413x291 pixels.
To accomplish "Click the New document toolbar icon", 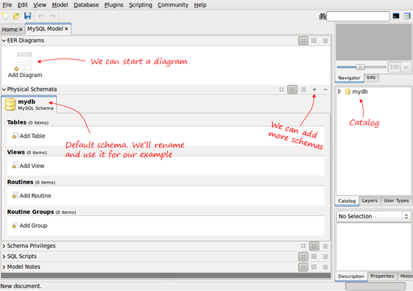I will [5, 17].
